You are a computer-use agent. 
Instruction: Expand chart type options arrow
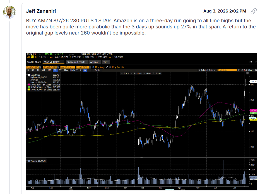point(90,70)
